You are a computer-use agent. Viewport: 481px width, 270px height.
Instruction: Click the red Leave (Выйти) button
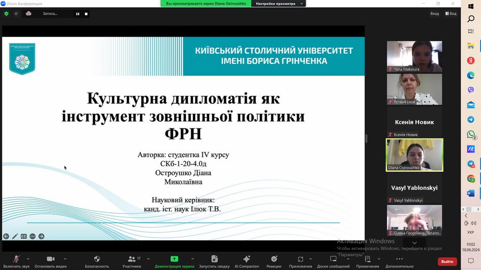(447, 261)
